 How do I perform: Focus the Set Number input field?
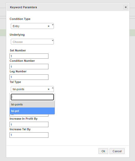pos(29,56)
